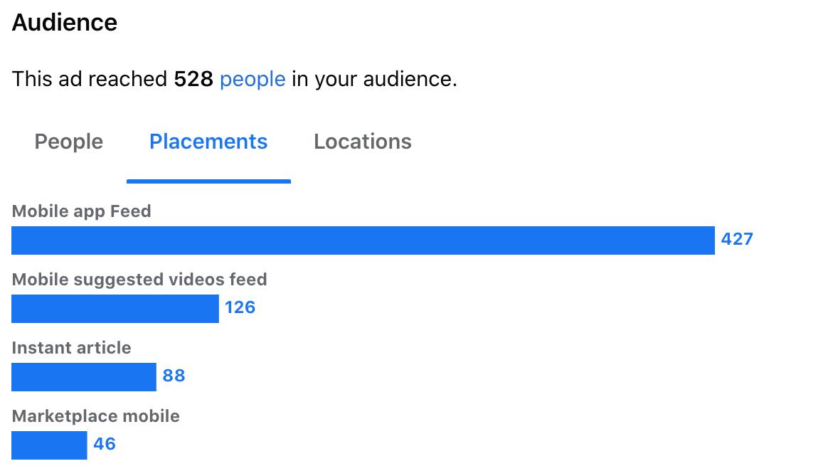Select the Placements tab
Screen dimensions: 818x471
coord(208,142)
